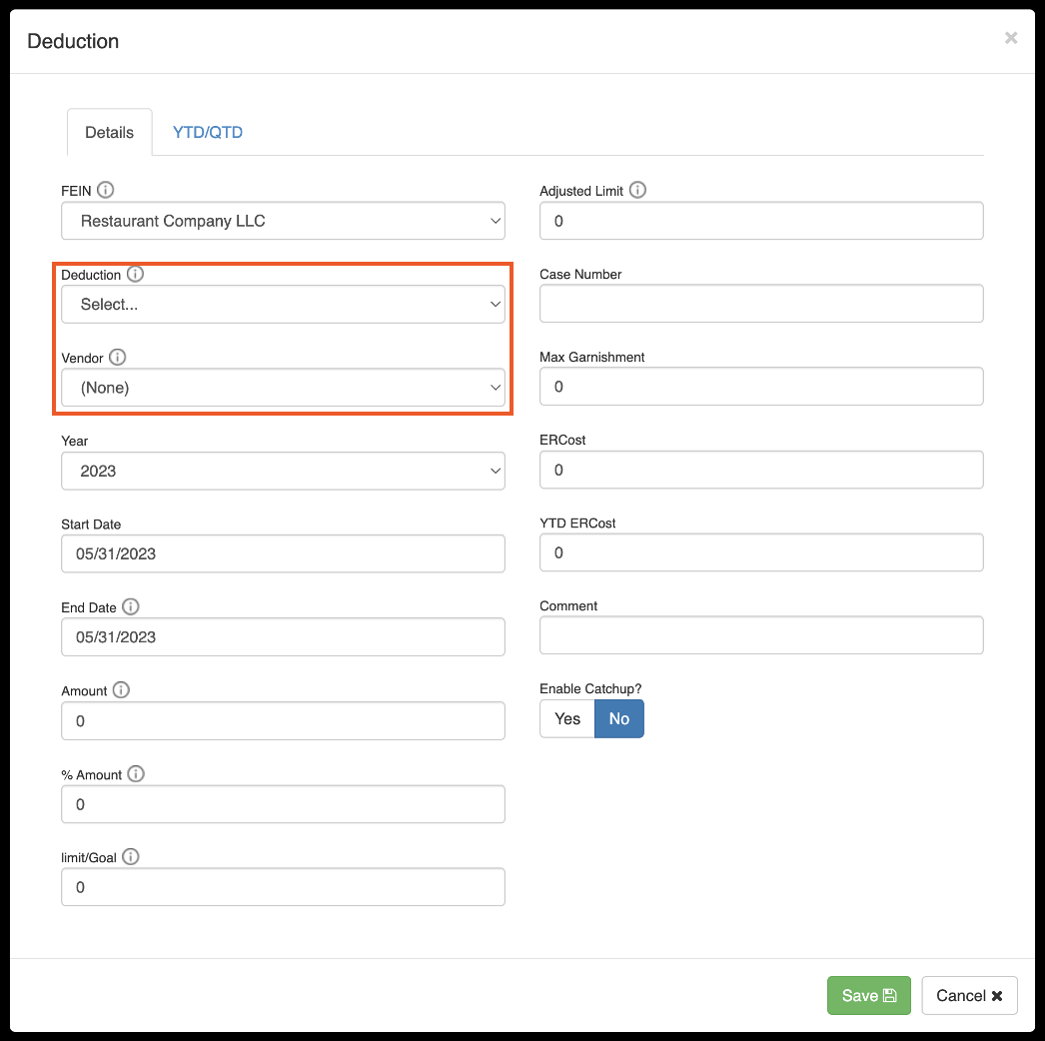The width and height of the screenshot is (1045, 1041).
Task: Click the End Date info icon
Action: click(131, 606)
